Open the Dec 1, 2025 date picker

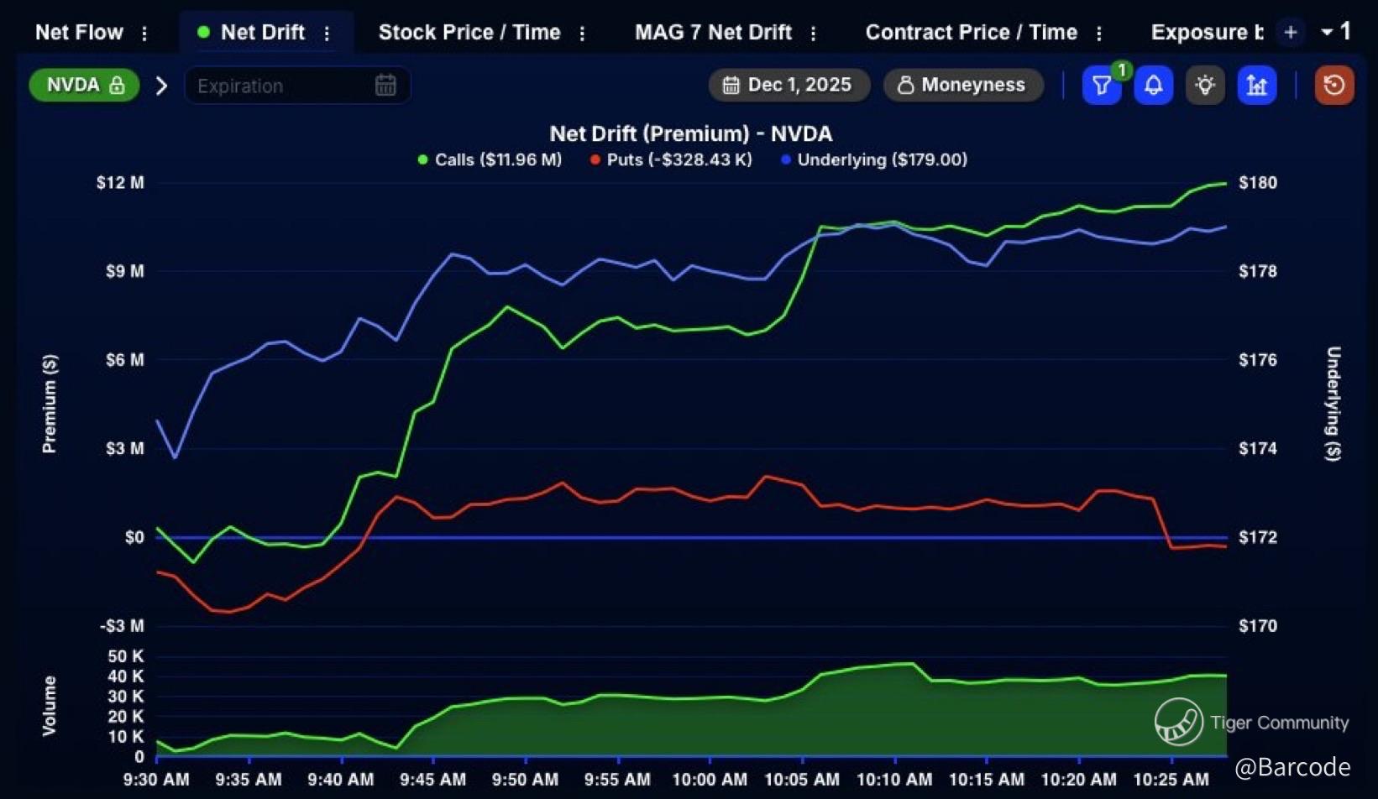(x=789, y=85)
